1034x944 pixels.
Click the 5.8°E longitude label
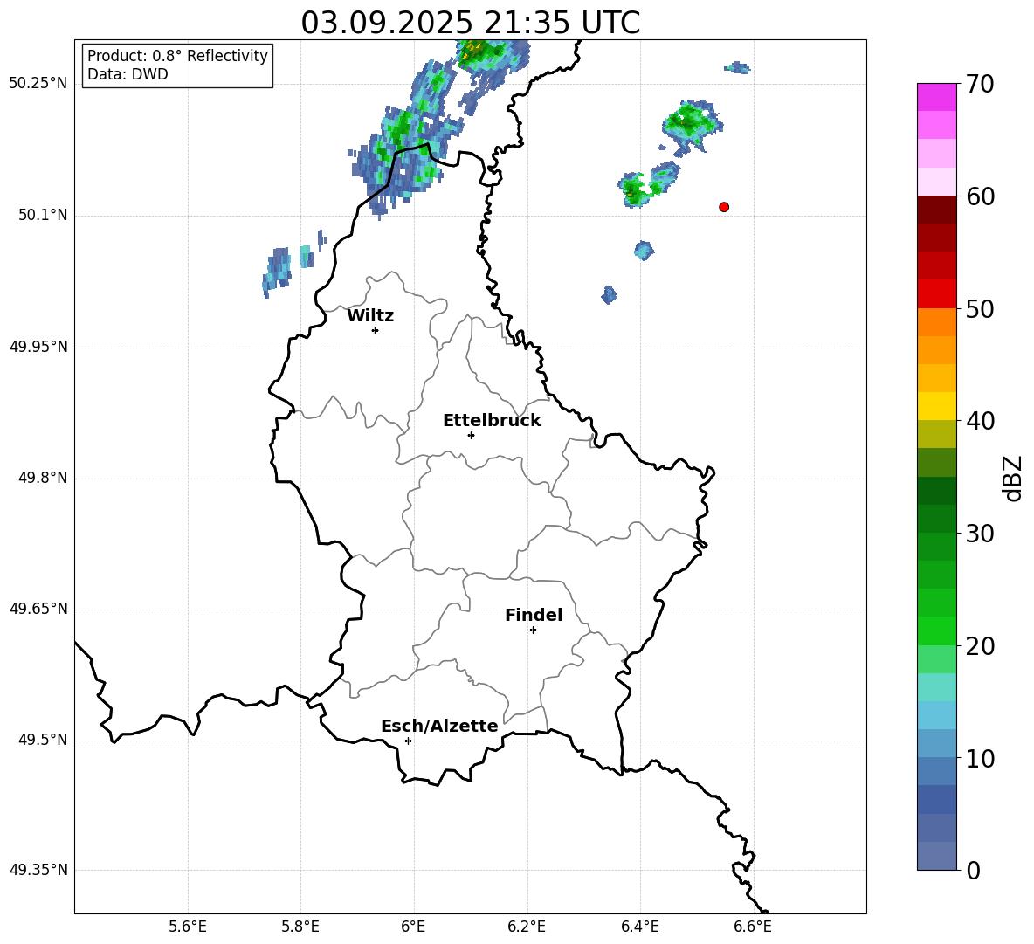300,927
